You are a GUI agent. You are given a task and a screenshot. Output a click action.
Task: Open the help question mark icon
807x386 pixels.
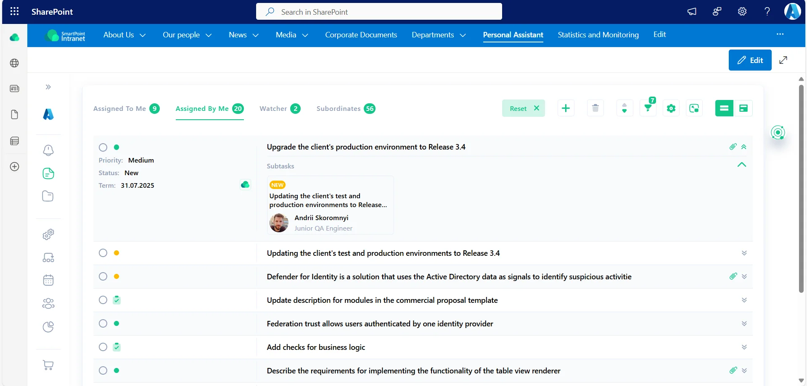coord(767,11)
